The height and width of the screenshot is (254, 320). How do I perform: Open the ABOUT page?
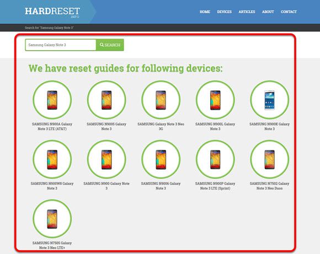click(x=268, y=12)
